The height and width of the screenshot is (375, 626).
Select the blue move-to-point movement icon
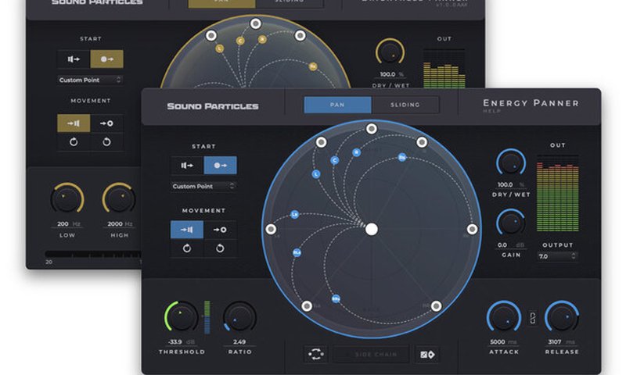220,230
